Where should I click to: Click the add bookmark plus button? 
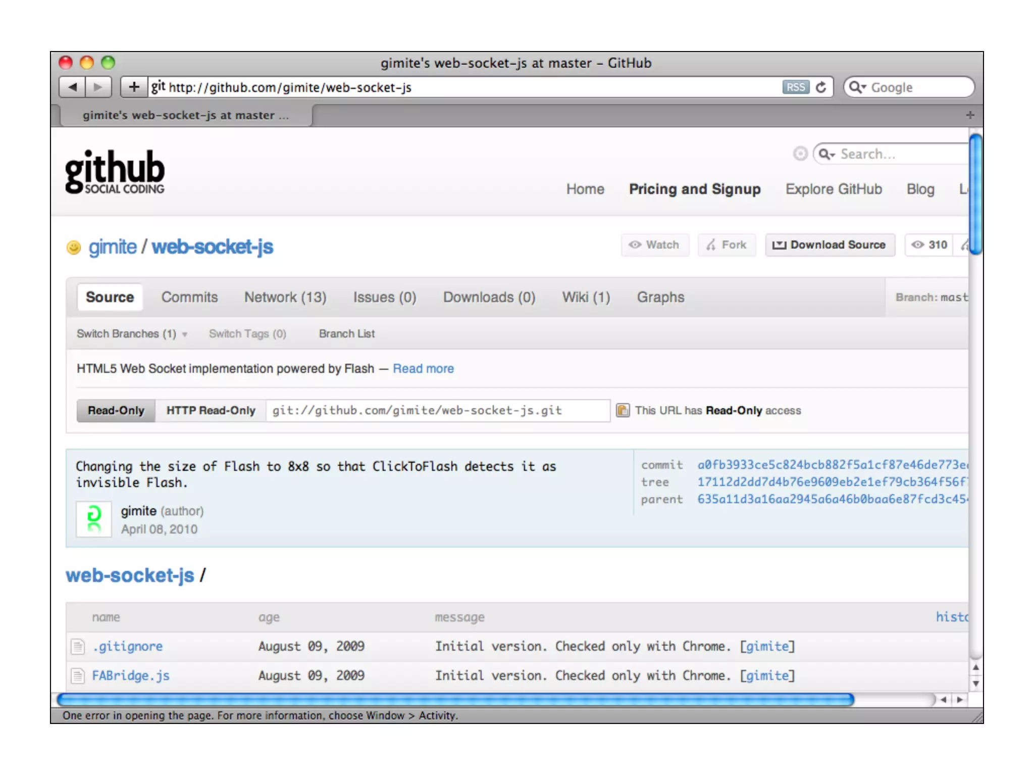tap(134, 87)
